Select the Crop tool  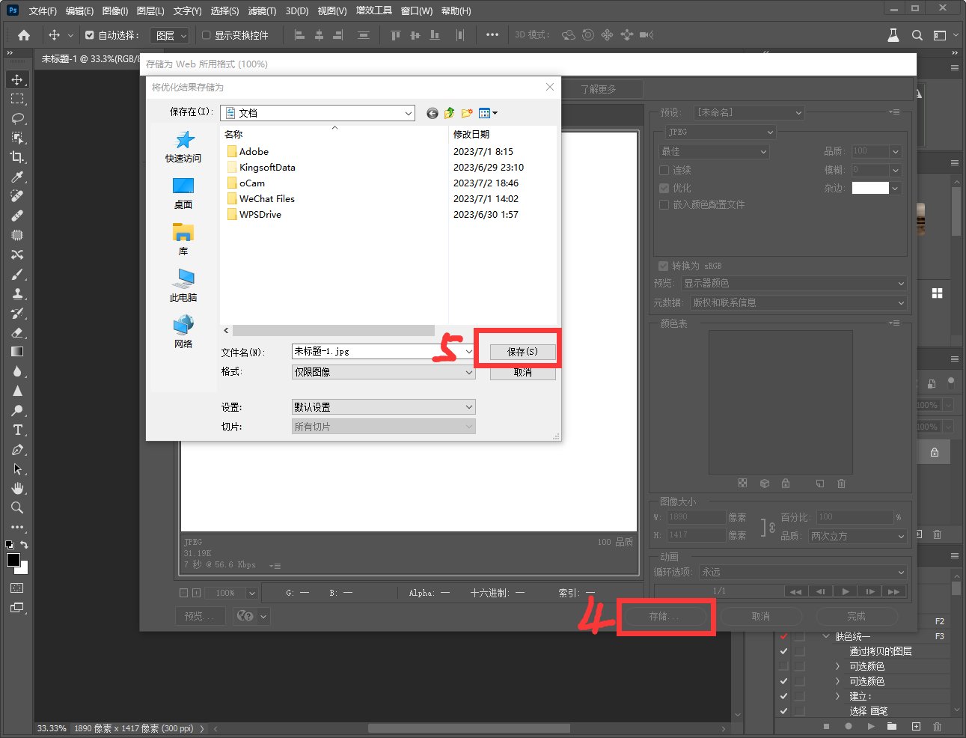click(x=16, y=157)
